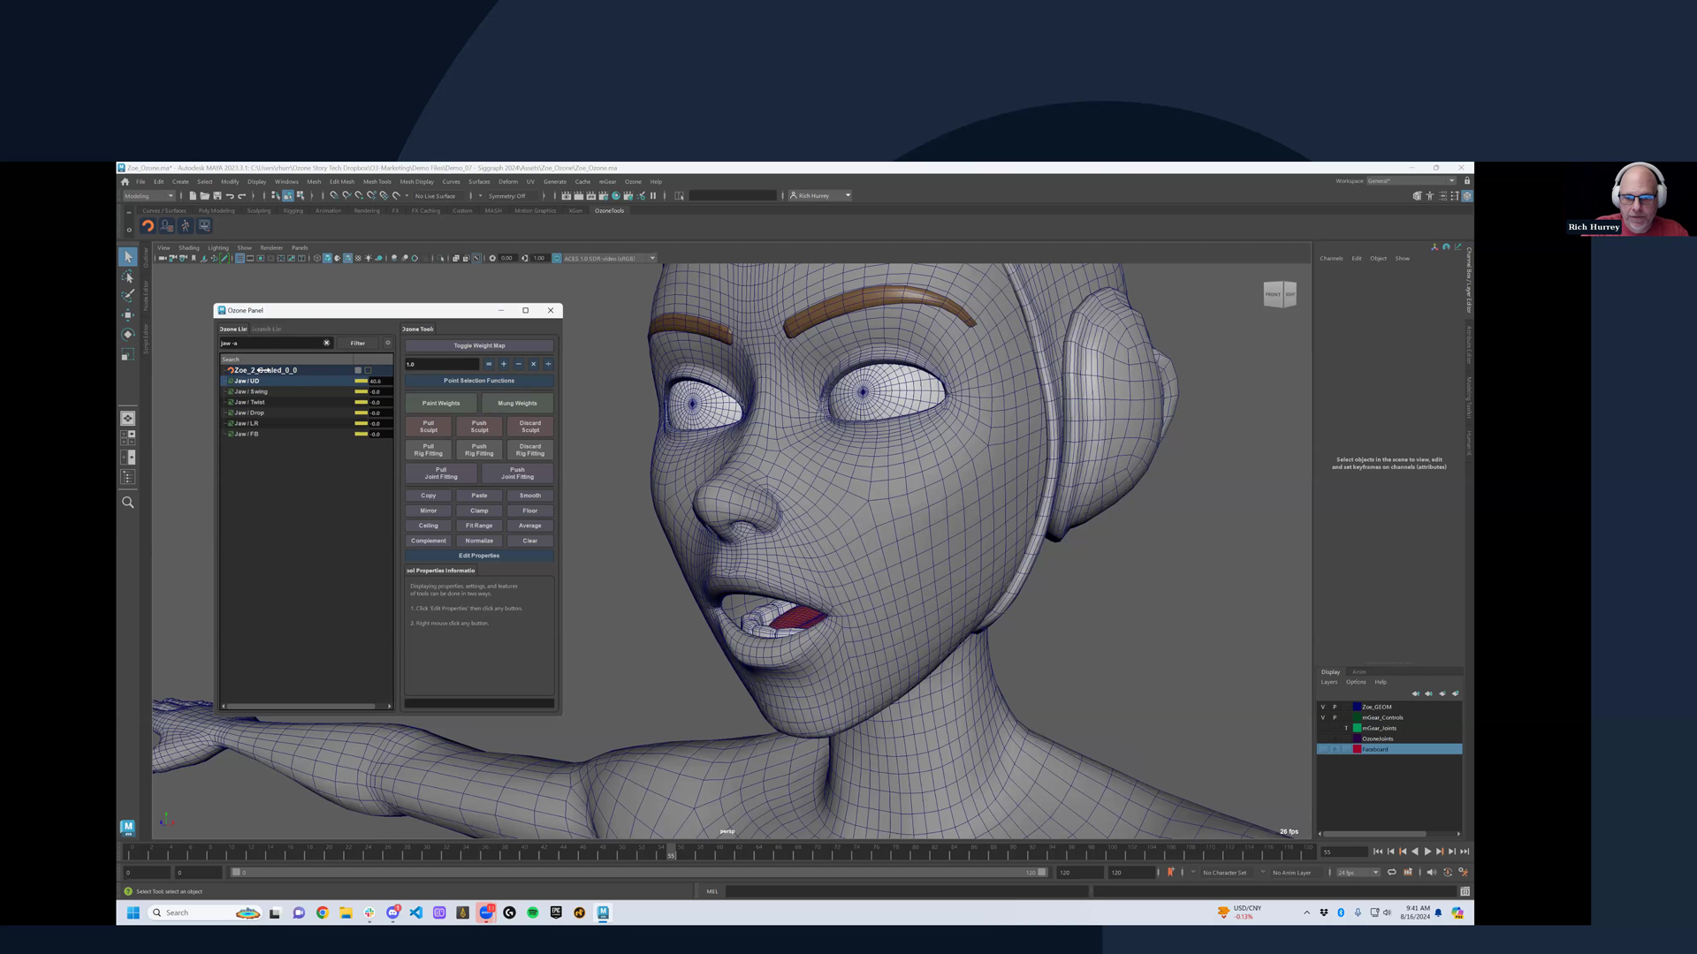Click the Toggle Weight Map button
1697x954 pixels.
(x=479, y=345)
